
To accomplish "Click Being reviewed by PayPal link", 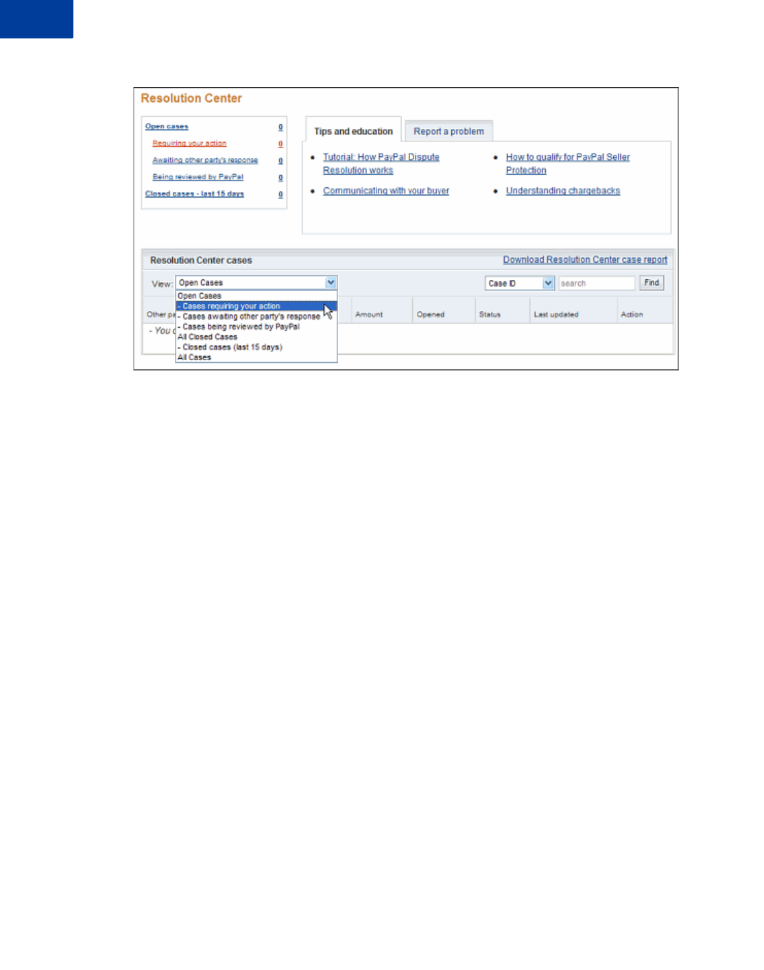I will [x=198, y=177].
